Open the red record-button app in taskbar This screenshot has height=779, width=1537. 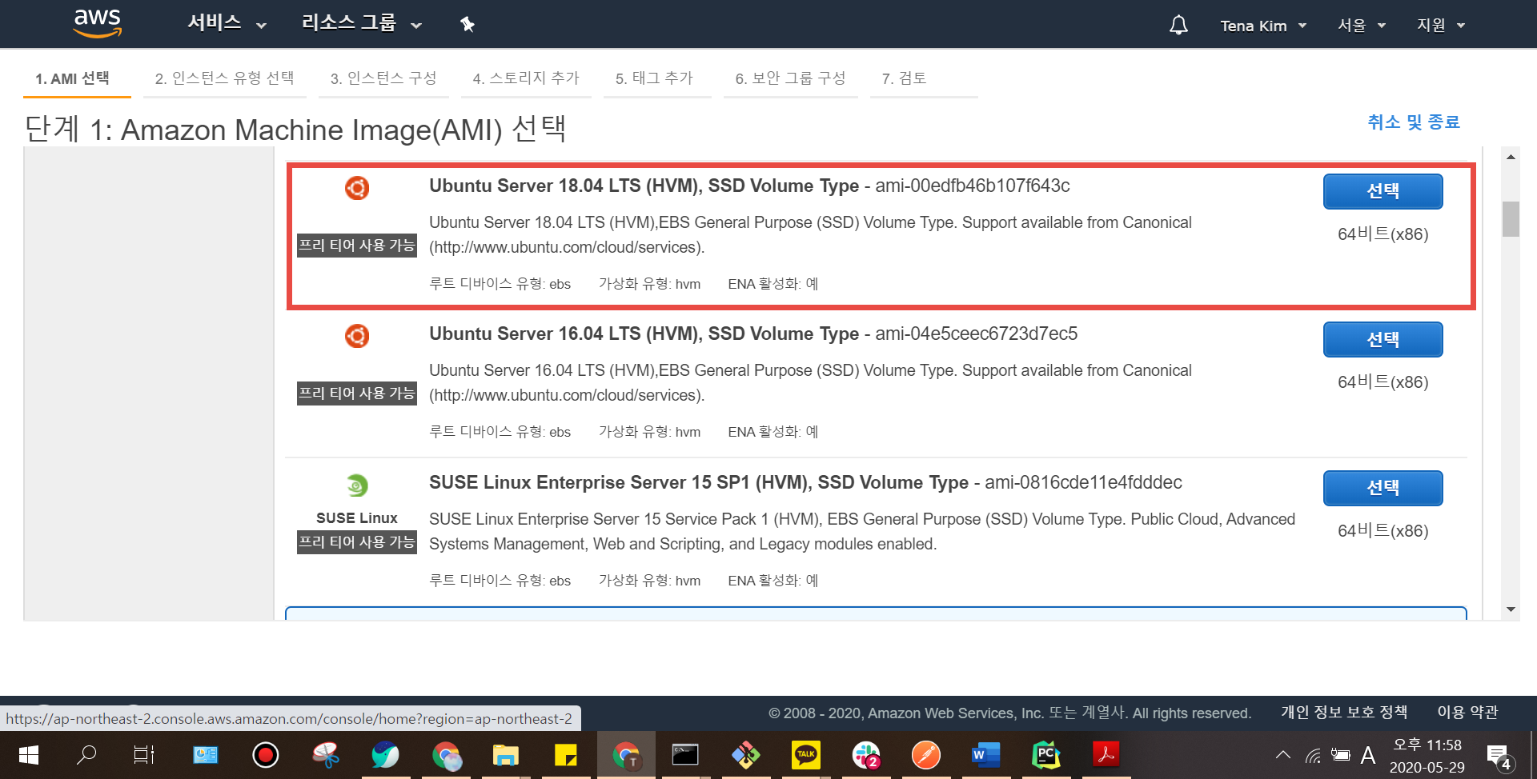pos(265,755)
